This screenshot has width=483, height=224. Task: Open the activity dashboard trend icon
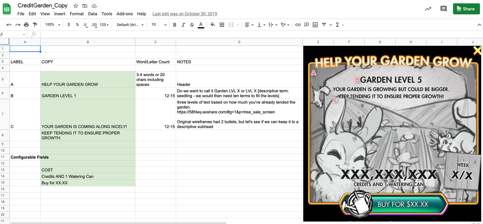pos(428,9)
